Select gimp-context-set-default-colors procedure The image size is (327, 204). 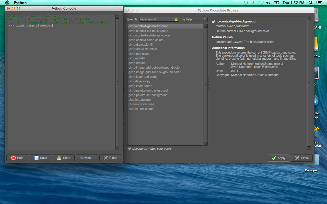coord(165,35)
